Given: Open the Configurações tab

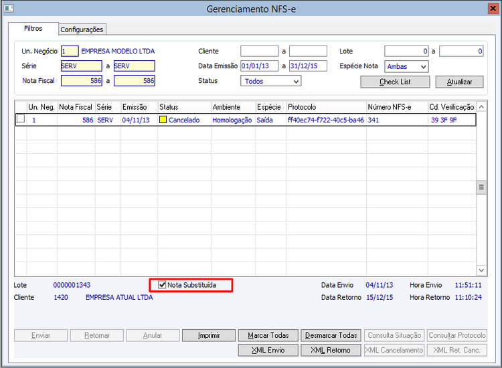Looking at the screenshot, I should [82, 29].
